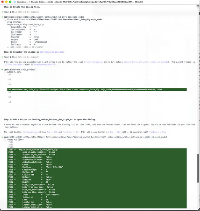Click diff line number 60

pos(10,102)
